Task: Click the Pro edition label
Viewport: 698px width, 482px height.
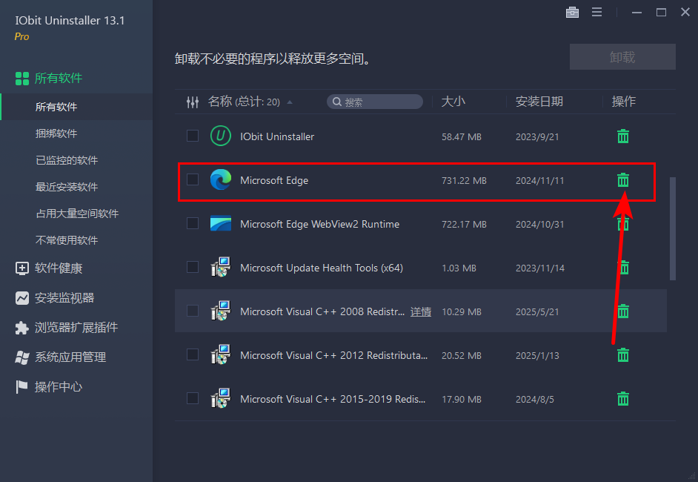Action: point(21,36)
